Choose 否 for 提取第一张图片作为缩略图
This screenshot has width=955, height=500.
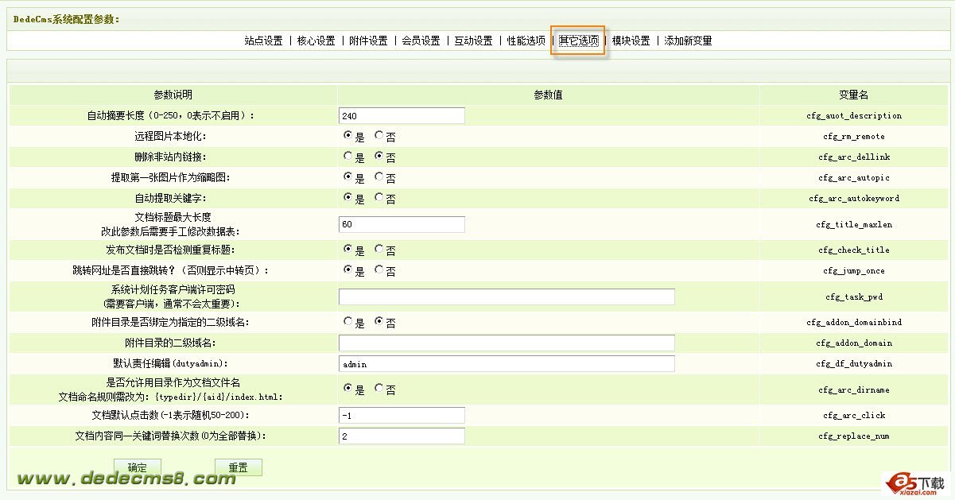coord(379,177)
